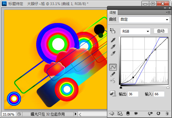Toggle clip to layer icon

click(x=128, y=114)
